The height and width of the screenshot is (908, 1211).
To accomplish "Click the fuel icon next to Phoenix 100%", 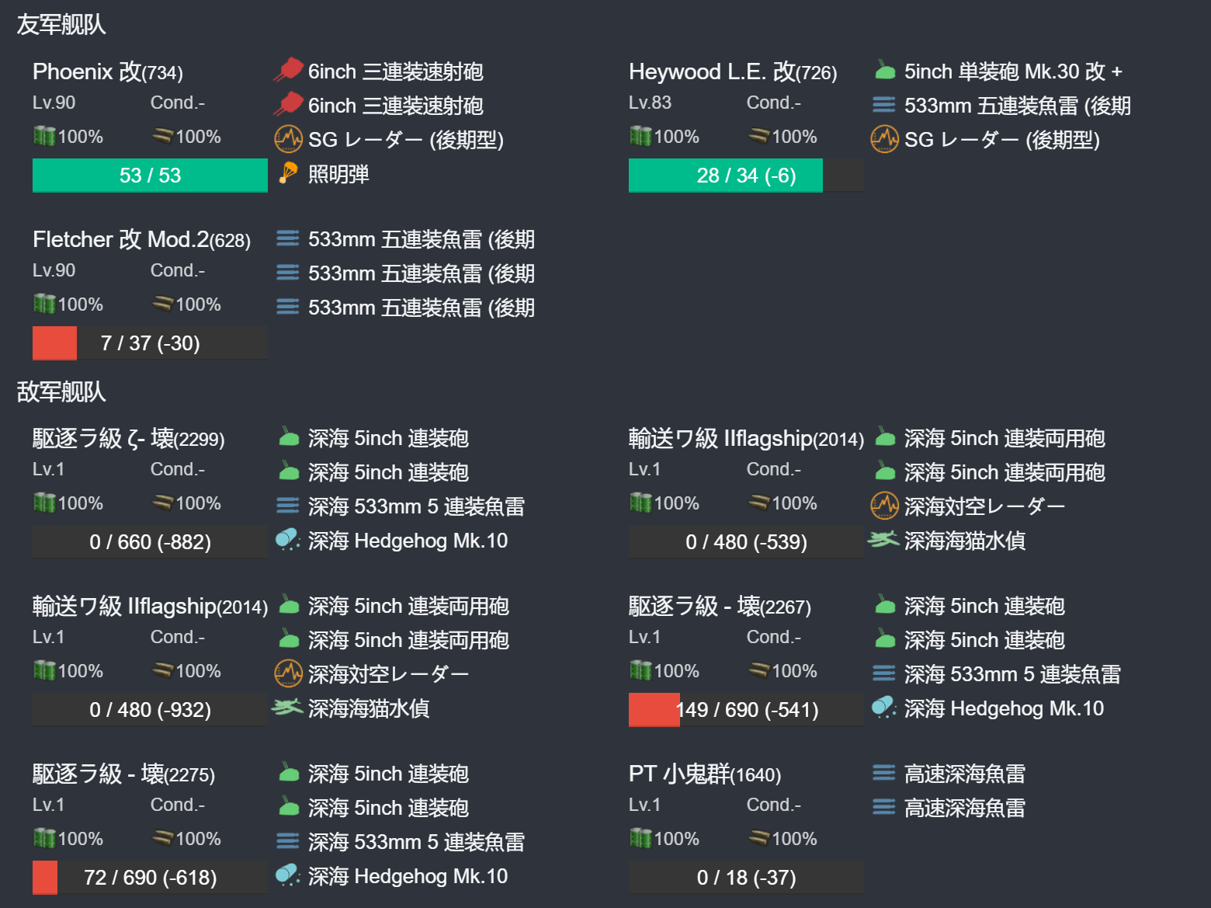I will pos(47,135).
